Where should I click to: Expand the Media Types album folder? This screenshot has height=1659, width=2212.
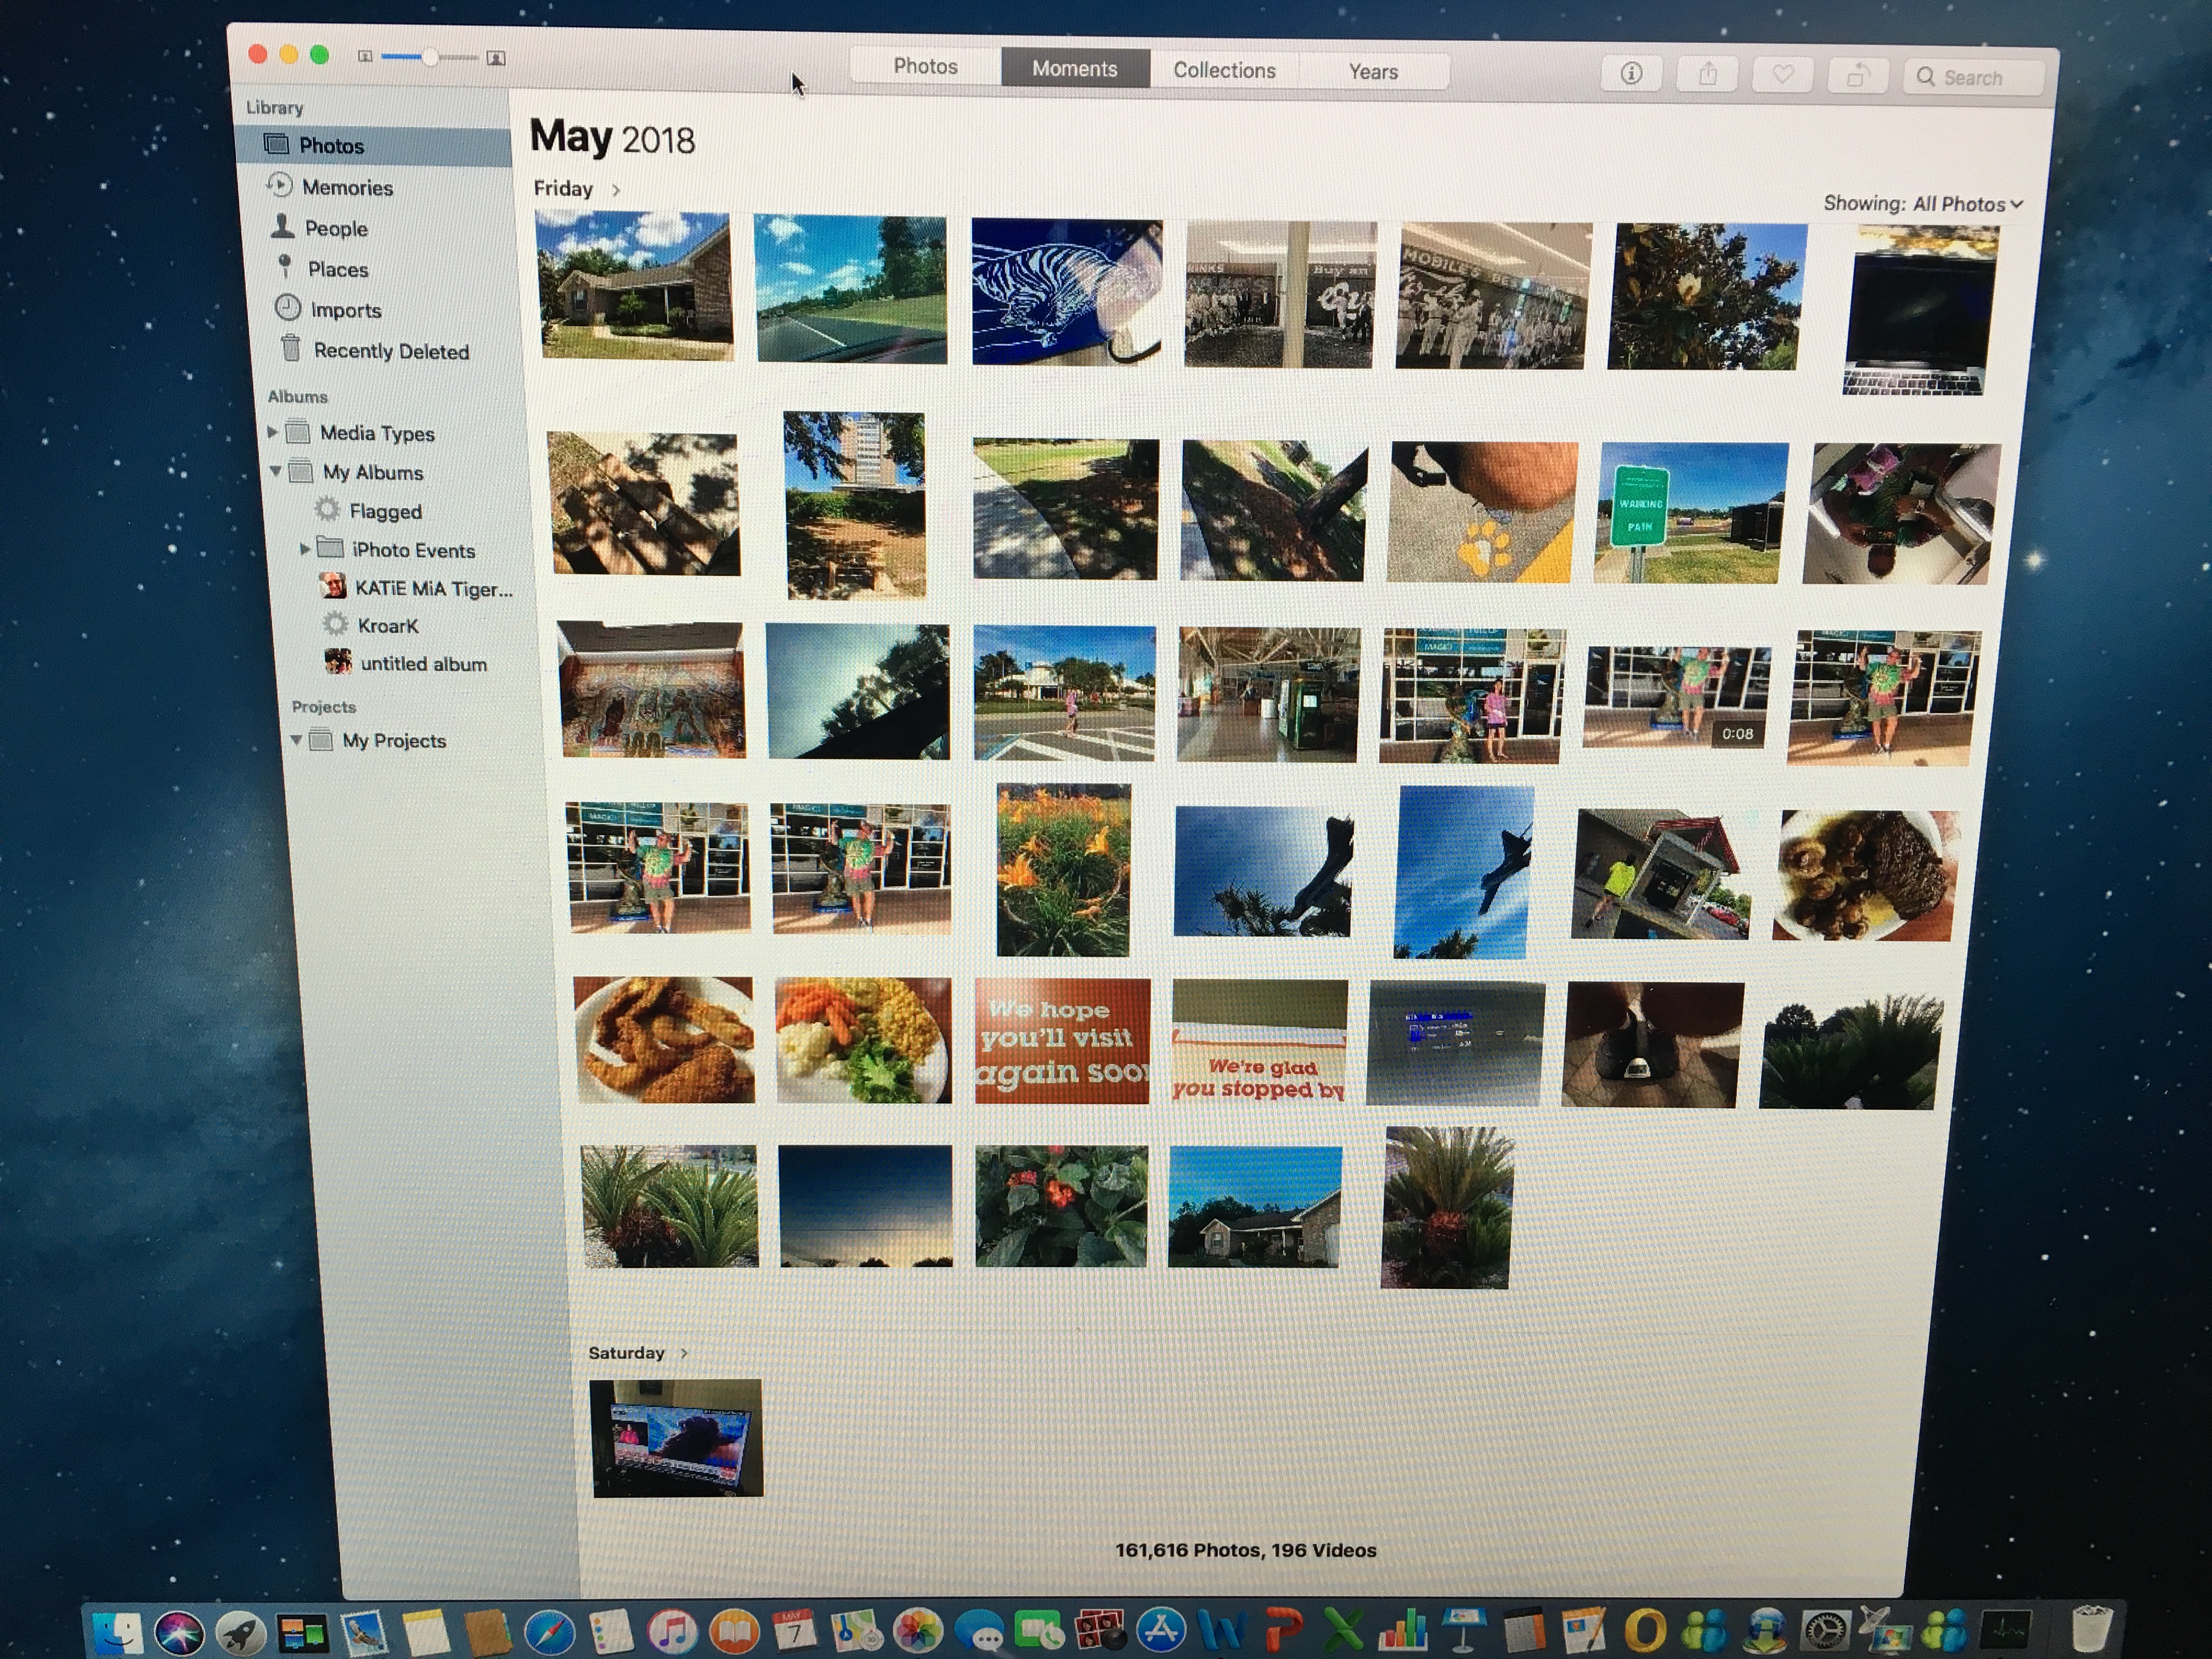tap(272, 432)
